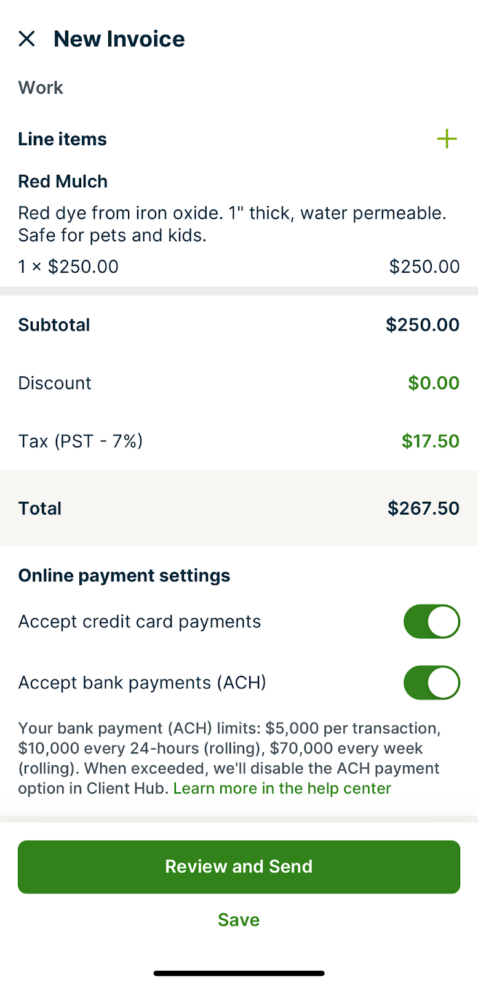The width and height of the screenshot is (478, 985).
Task: Add a new line item with plus icon
Action: point(447,139)
